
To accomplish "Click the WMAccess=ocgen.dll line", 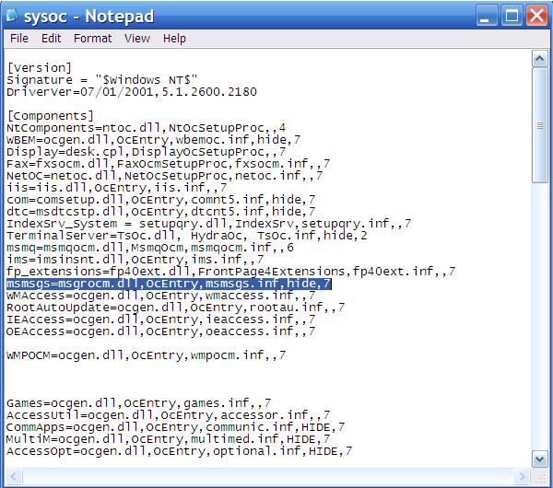I will pyautogui.click(x=160, y=296).
